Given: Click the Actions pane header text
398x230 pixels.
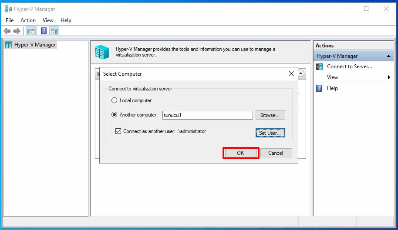Looking at the screenshot, I should click(x=325, y=46).
